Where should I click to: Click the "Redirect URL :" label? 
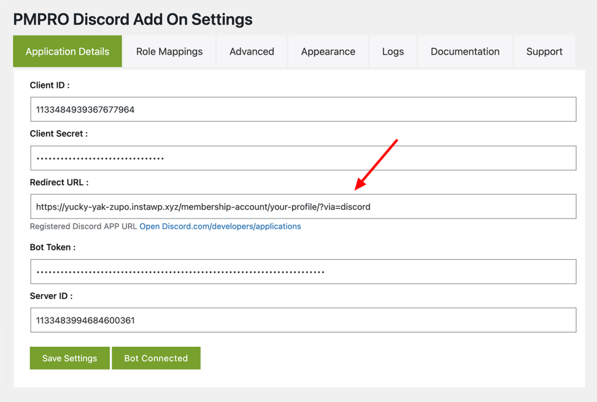point(59,182)
